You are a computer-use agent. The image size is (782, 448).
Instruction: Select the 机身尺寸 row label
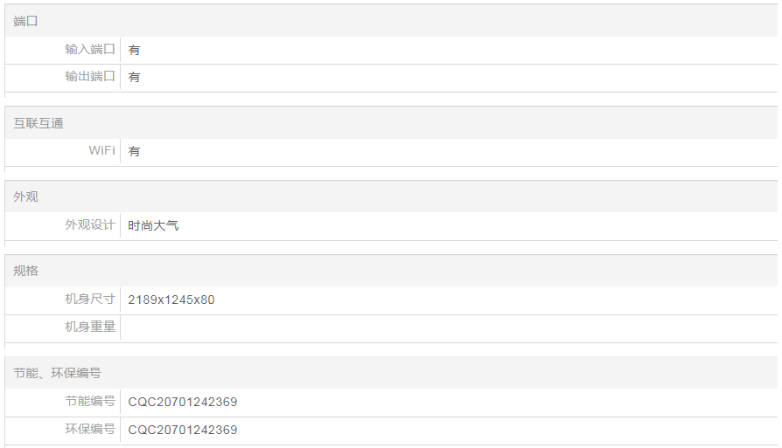pyautogui.click(x=90, y=300)
